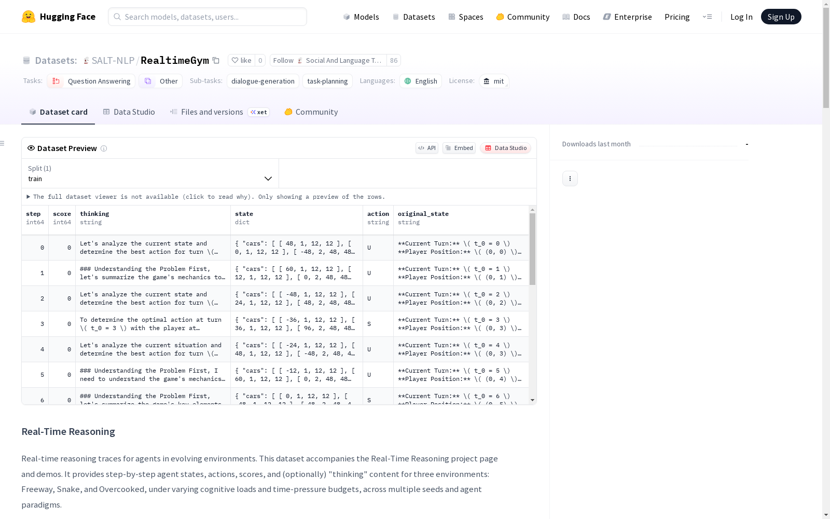Viewport: 830px width, 519px height.
Task: Click the Downloads last month label
Action: click(597, 144)
